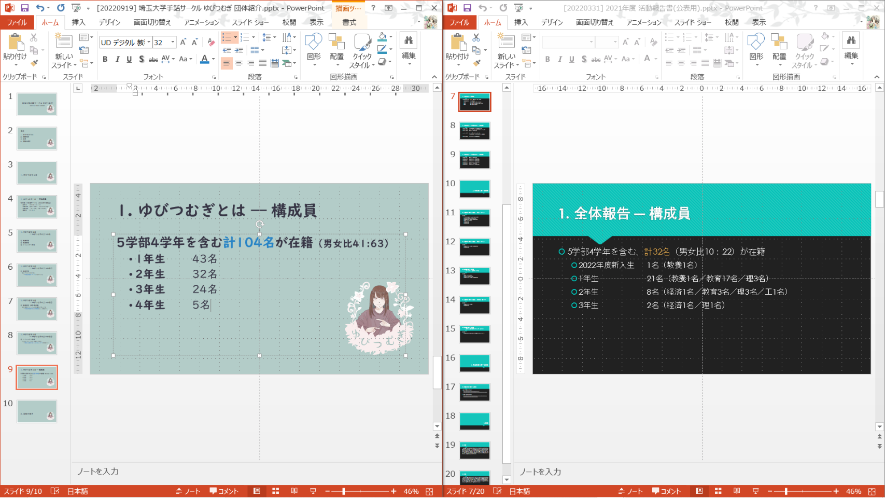Click the clear formatting eraser icon in left window

(210, 43)
